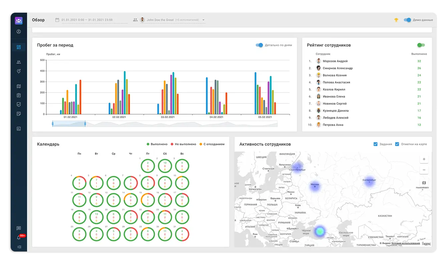The width and height of the screenshot is (447, 263).
Task: Click the map layers icon on map
Action: pos(424,183)
